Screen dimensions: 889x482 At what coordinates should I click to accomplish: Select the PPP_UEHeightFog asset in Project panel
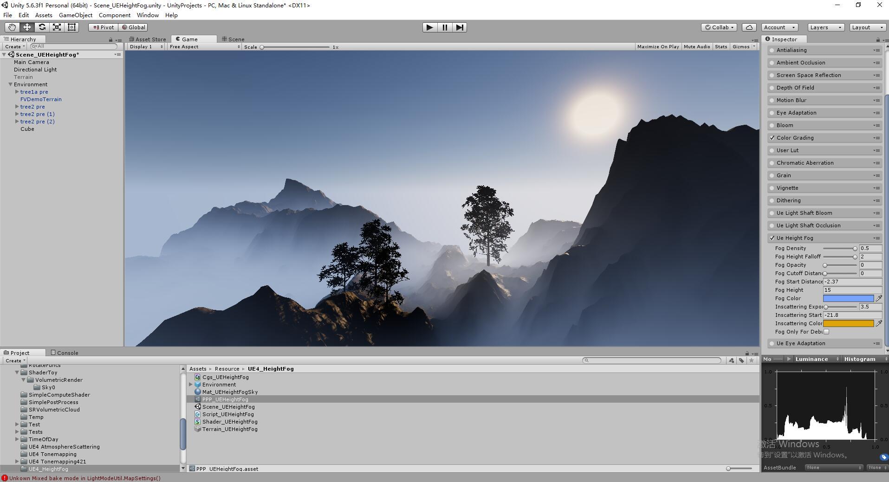pos(226,399)
